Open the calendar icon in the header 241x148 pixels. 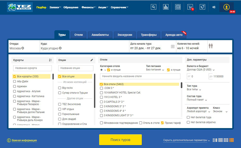178,7
